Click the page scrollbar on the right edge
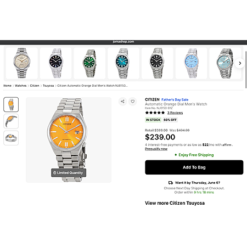The height and width of the screenshot is (247, 247). pyautogui.click(x=246, y=67)
